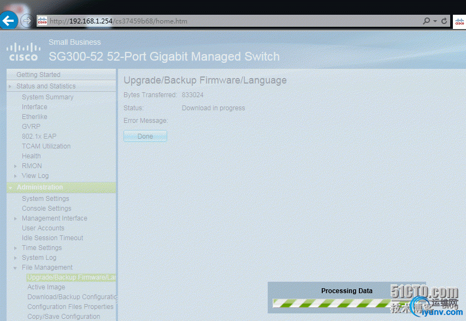Open Health page

click(31, 156)
